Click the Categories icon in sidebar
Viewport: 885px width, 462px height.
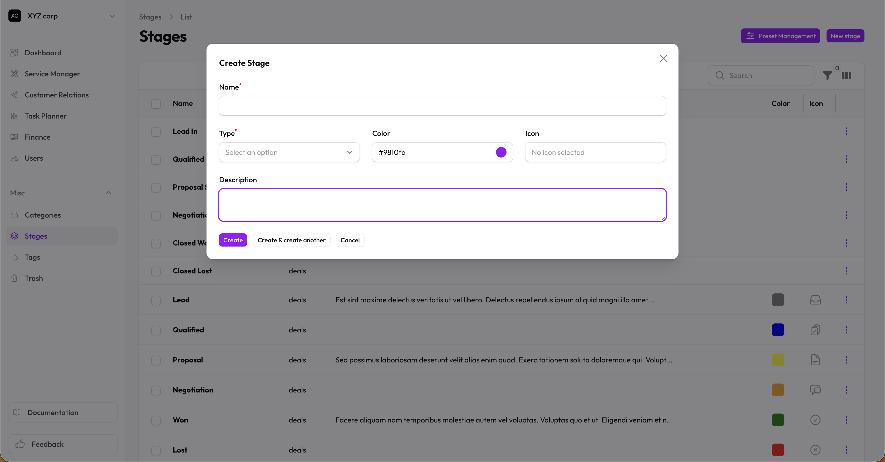tap(14, 215)
